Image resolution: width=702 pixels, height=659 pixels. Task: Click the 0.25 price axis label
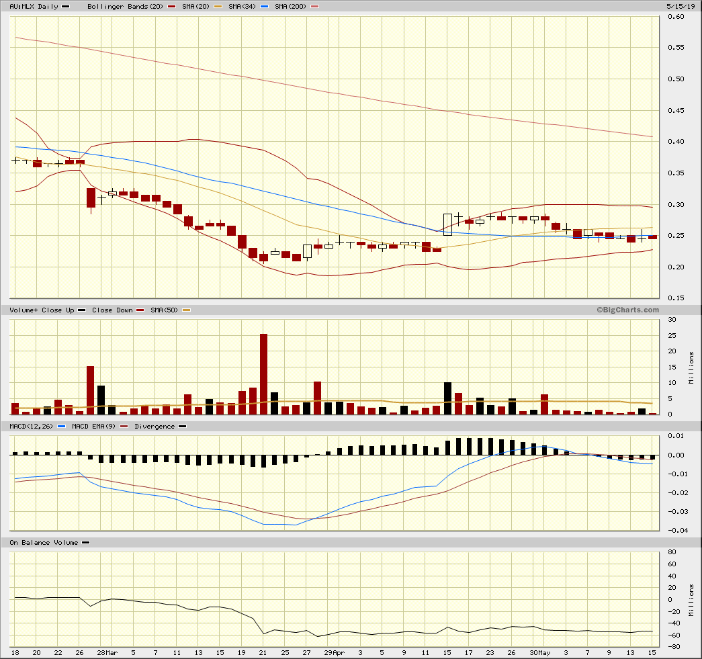[676, 236]
